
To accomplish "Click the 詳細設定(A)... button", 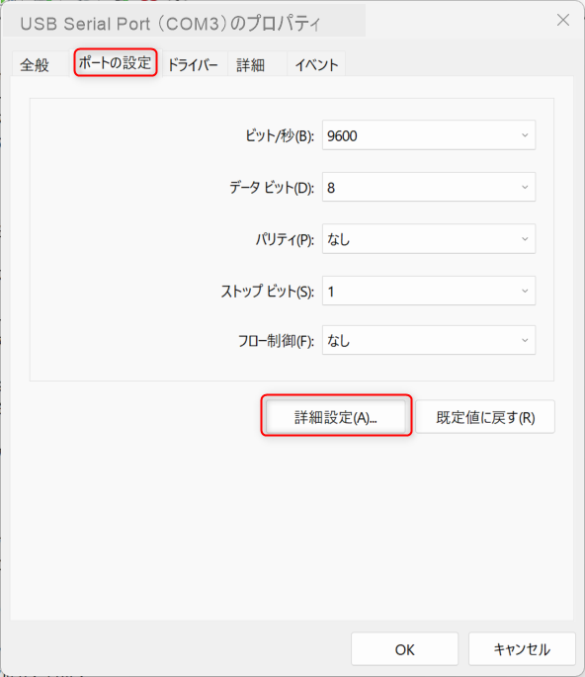I will pos(336,417).
